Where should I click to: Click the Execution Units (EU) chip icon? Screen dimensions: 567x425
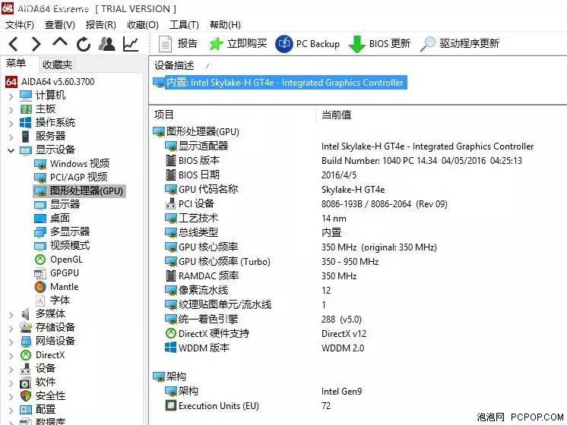[171, 405]
